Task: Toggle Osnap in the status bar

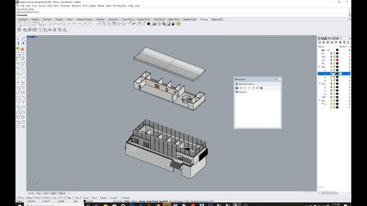Action: pyautogui.click(x=142, y=201)
